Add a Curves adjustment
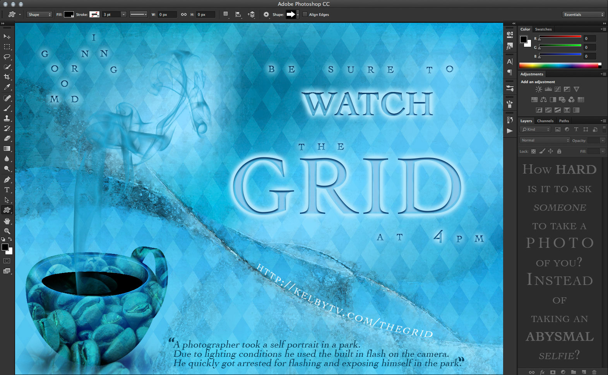608x375 pixels. (x=558, y=89)
